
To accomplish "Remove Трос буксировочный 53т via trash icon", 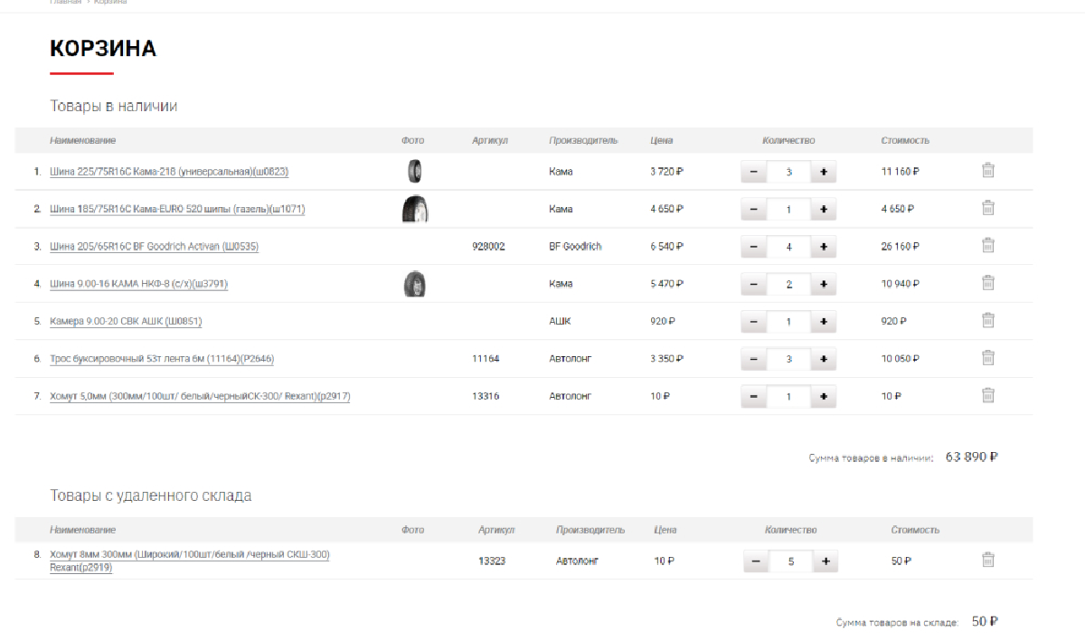I will (988, 358).
